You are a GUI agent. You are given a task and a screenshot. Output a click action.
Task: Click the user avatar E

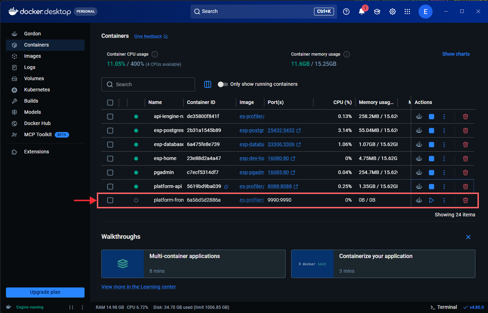point(426,12)
